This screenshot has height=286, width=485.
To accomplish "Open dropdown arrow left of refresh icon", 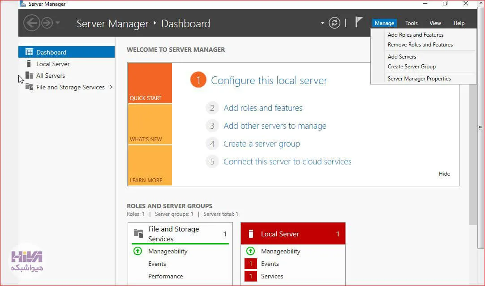I will [x=322, y=23].
